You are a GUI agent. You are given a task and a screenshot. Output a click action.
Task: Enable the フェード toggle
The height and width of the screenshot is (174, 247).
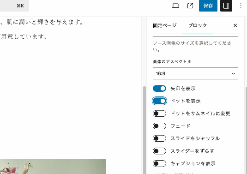point(159,126)
